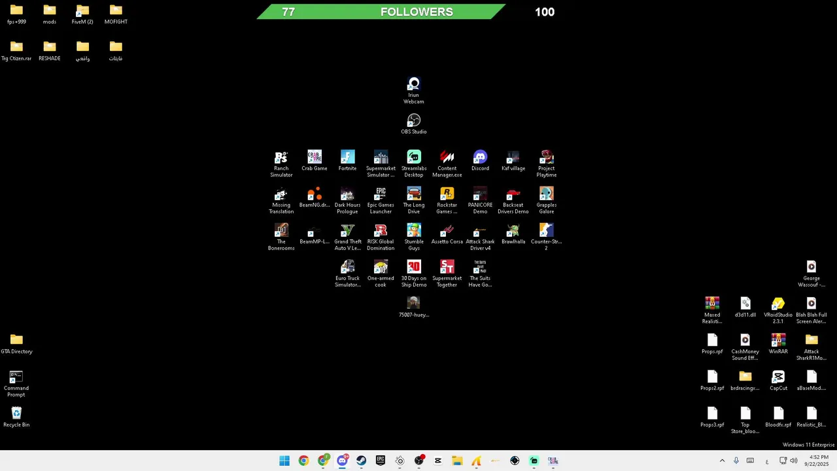Open Steam from the taskbar
837x471 pixels.
pos(361,461)
